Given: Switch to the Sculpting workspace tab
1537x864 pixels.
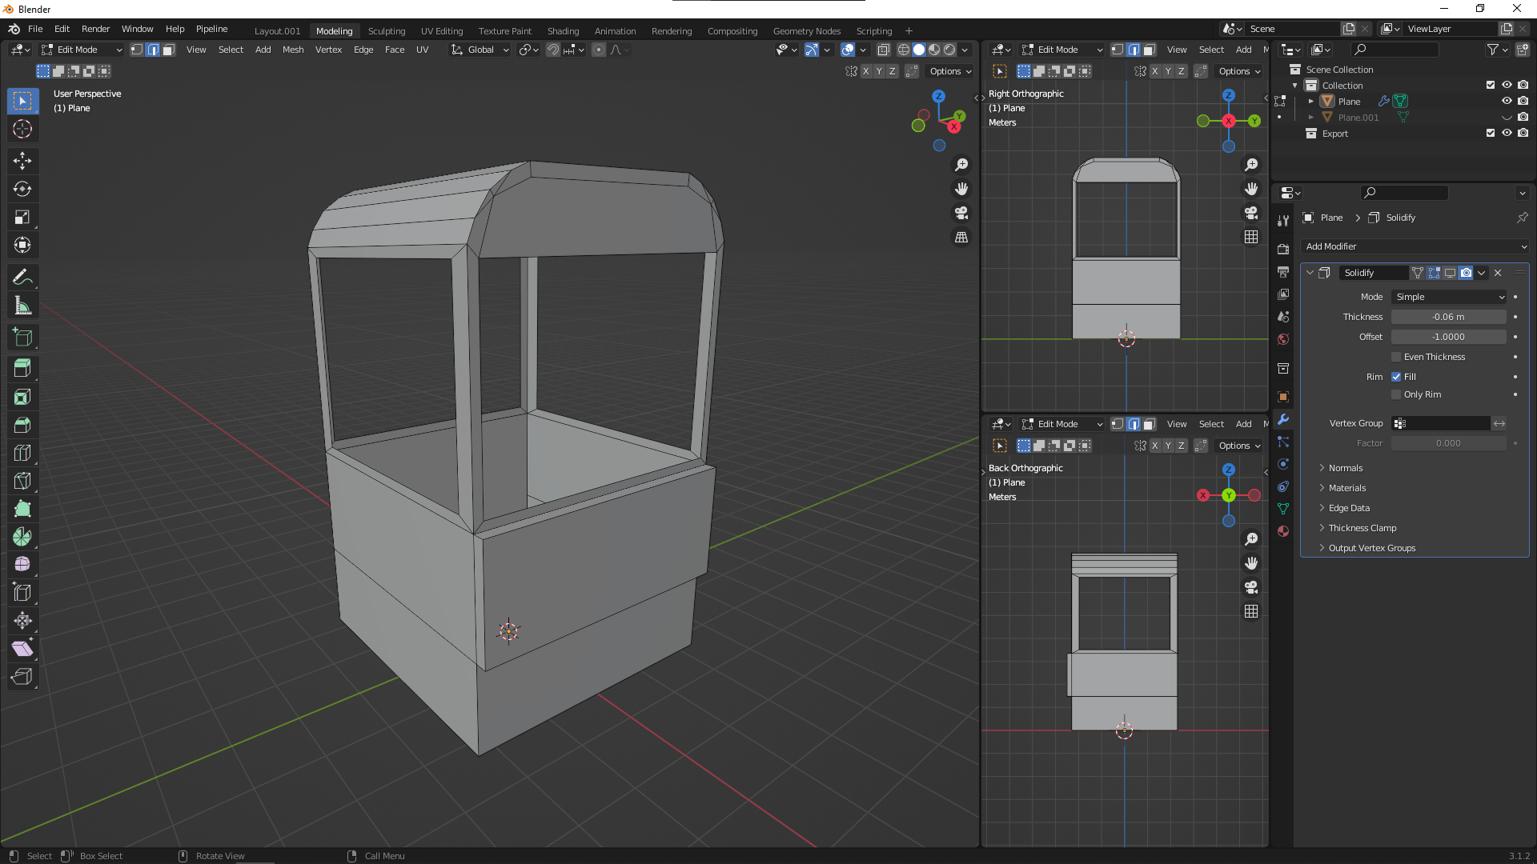Looking at the screenshot, I should [387, 30].
